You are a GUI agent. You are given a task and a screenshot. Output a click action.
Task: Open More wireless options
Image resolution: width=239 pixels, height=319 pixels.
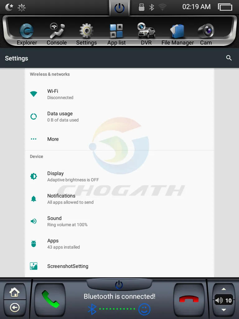tap(119, 139)
